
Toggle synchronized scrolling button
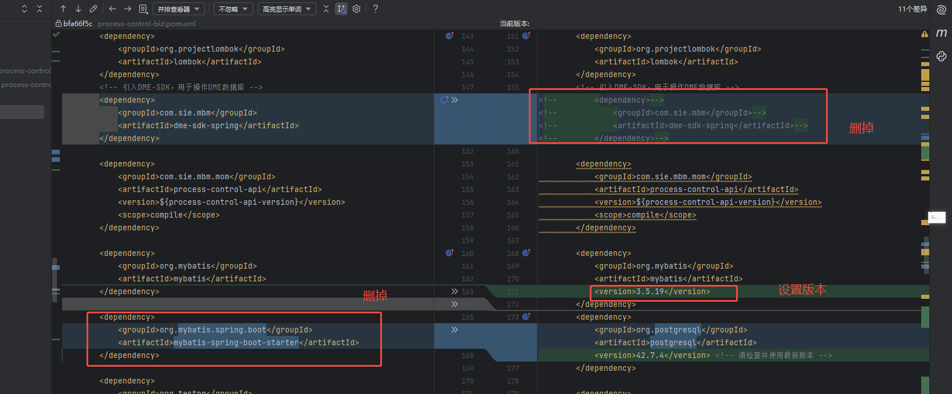pyautogui.click(x=341, y=9)
